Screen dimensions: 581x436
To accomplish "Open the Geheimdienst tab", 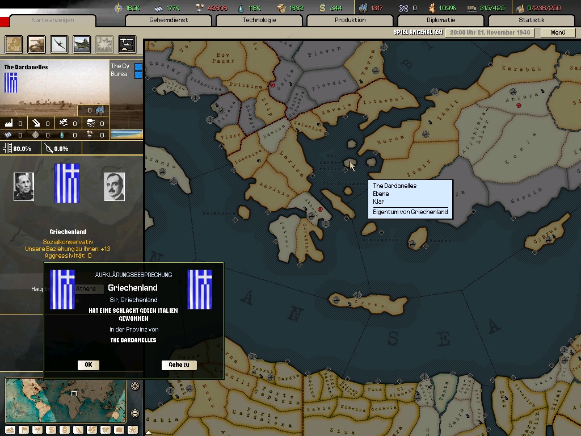I will pyautogui.click(x=168, y=20).
